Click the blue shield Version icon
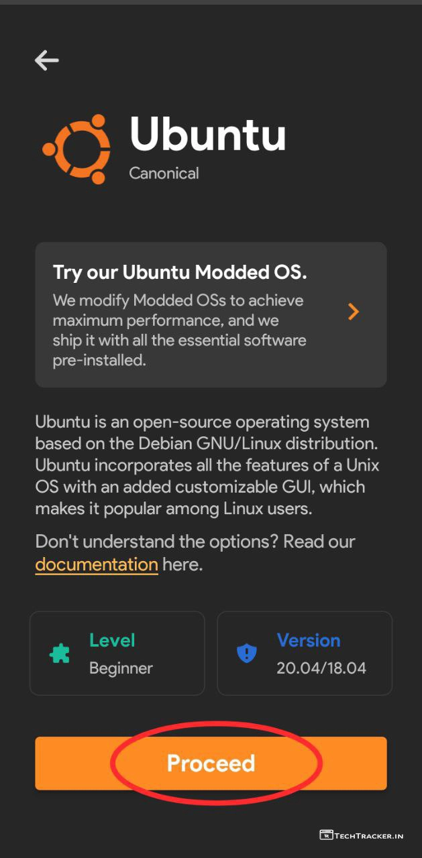Image resolution: width=422 pixels, height=858 pixels. click(x=247, y=654)
